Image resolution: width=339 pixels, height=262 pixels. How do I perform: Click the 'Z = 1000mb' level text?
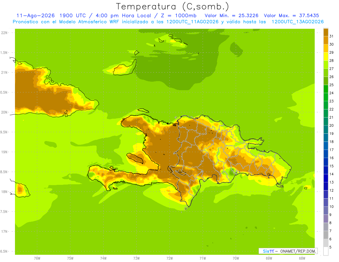tap(178, 16)
